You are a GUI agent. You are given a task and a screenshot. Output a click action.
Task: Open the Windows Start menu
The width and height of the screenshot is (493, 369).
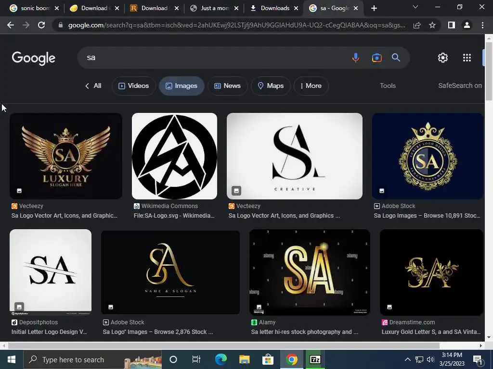[x=12, y=359]
